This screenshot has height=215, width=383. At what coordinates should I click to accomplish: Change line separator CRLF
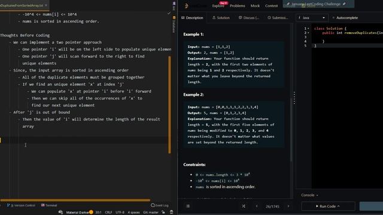tap(108, 213)
